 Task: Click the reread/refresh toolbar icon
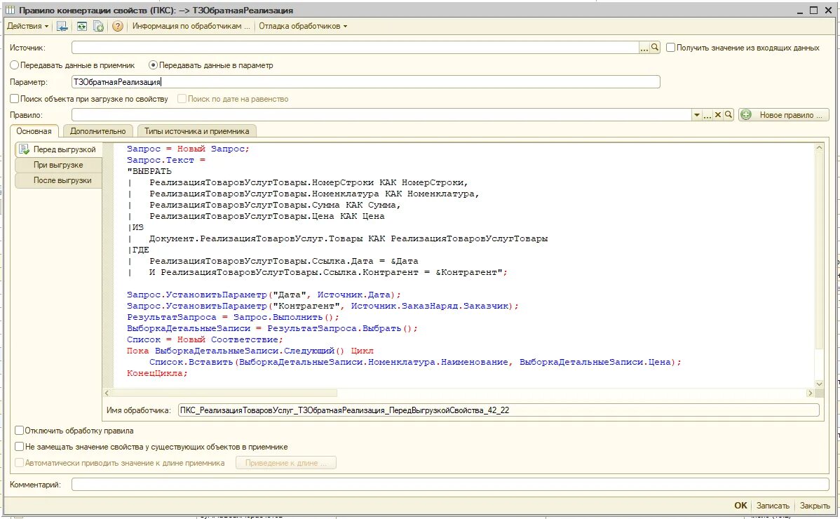click(81, 26)
